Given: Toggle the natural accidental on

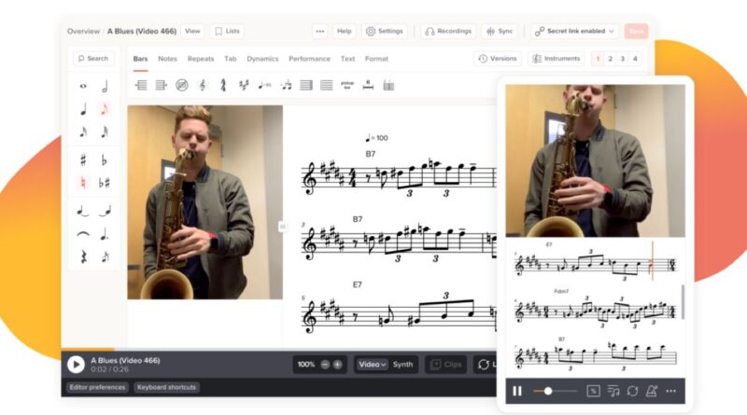Looking at the screenshot, I should pos(83,183).
